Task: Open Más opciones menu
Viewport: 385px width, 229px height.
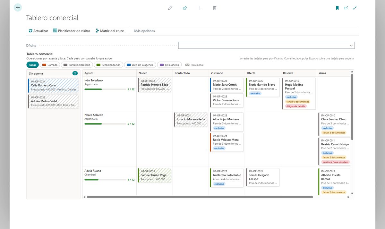Action: pyautogui.click(x=144, y=31)
